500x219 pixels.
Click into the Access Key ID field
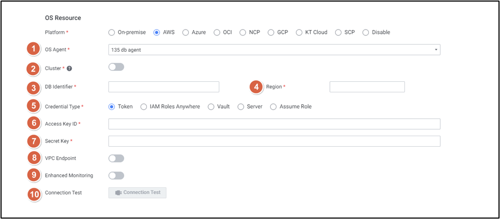pos(274,124)
